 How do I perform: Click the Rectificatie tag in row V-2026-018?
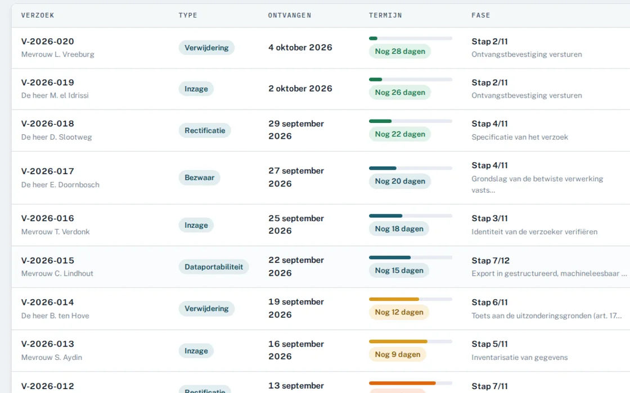205,130
